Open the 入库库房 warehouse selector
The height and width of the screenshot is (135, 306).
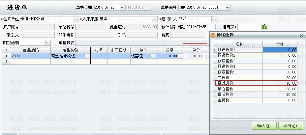click(155, 19)
